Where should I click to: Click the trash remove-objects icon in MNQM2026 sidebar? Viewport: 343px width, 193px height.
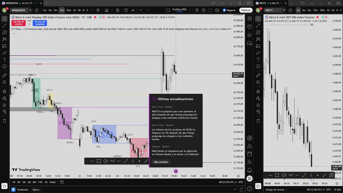coord(4,121)
